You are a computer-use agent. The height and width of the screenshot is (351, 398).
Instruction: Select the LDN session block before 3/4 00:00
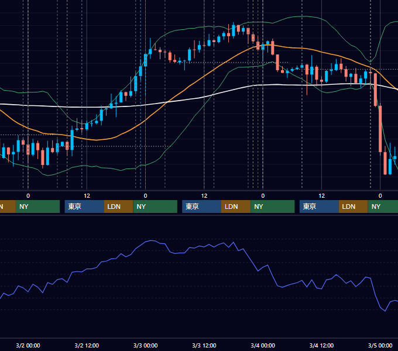236,207
